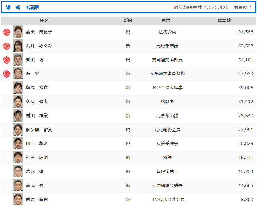Click the 得票数 column header
This screenshot has width=257, height=207.
224,21
